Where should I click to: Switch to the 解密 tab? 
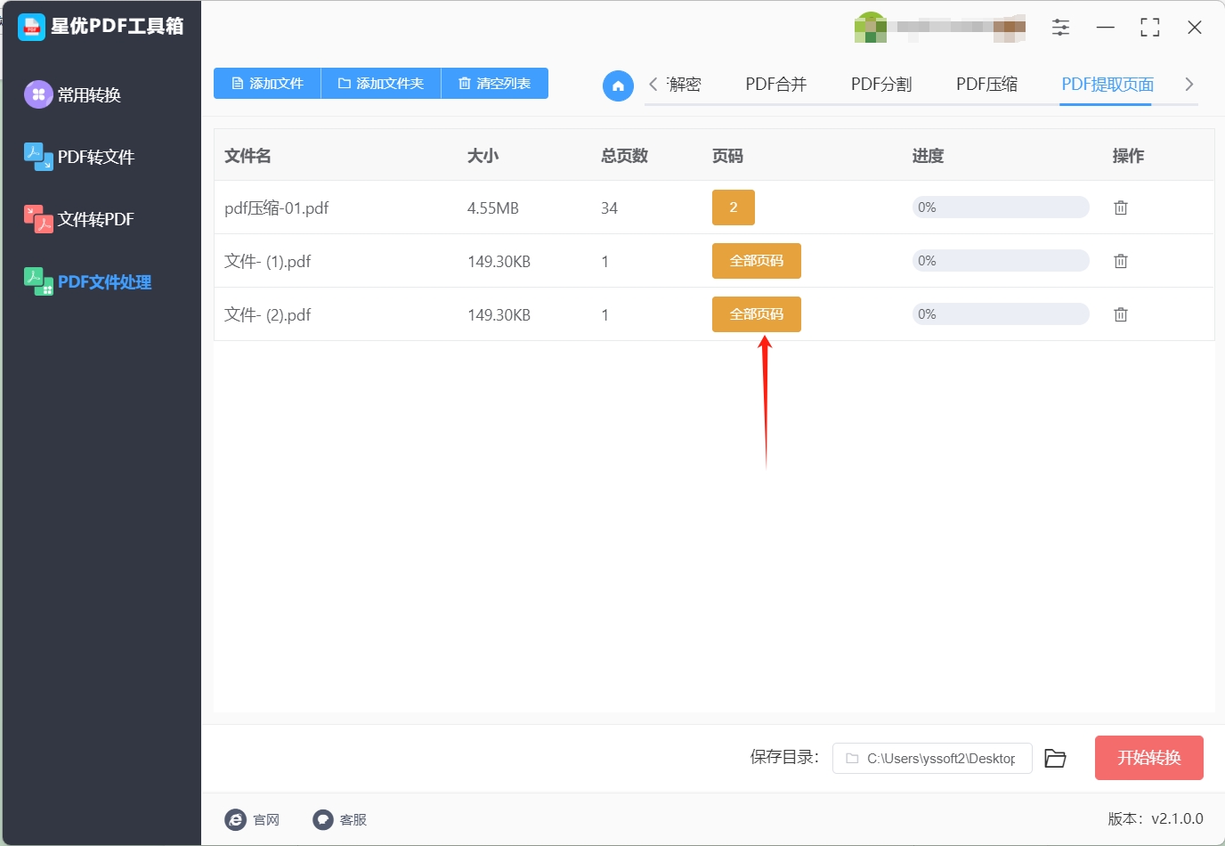tap(684, 85)
